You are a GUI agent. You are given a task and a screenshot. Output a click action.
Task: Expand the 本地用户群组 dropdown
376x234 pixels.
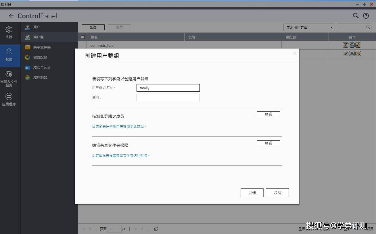pyautogui.click(x=309, y=27)
